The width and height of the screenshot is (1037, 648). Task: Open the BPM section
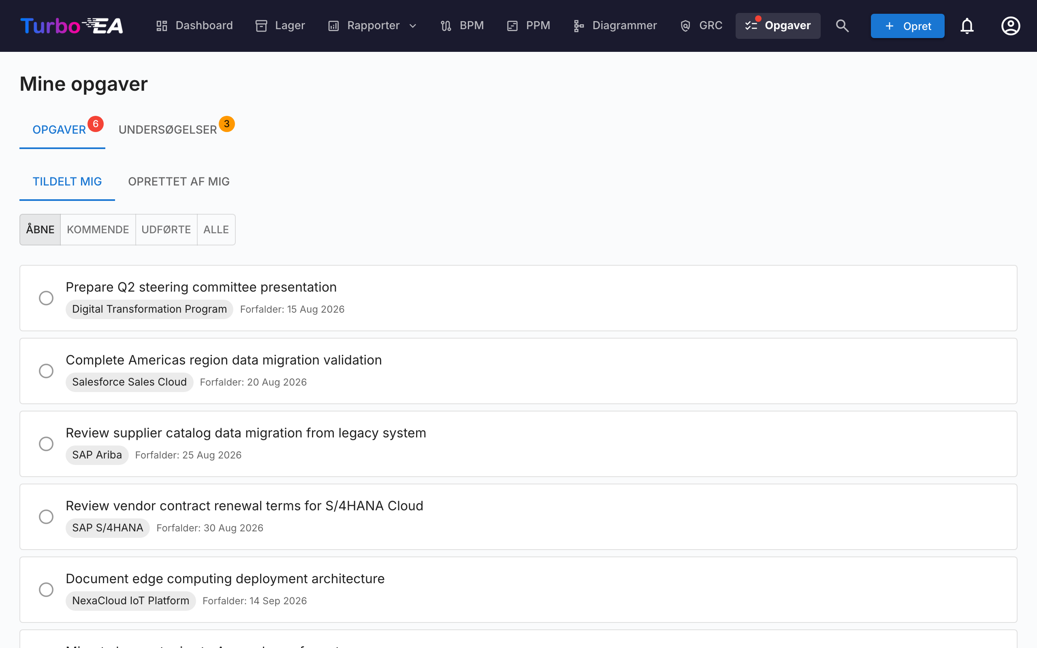click(x=462, y=26)
